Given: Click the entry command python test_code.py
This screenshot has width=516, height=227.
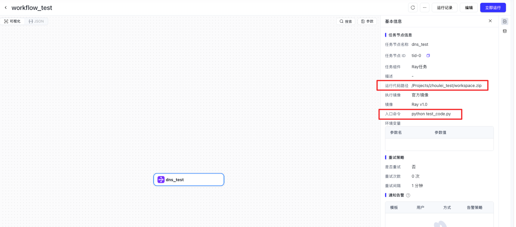Looking at the screenshot, I should point(431,114).
